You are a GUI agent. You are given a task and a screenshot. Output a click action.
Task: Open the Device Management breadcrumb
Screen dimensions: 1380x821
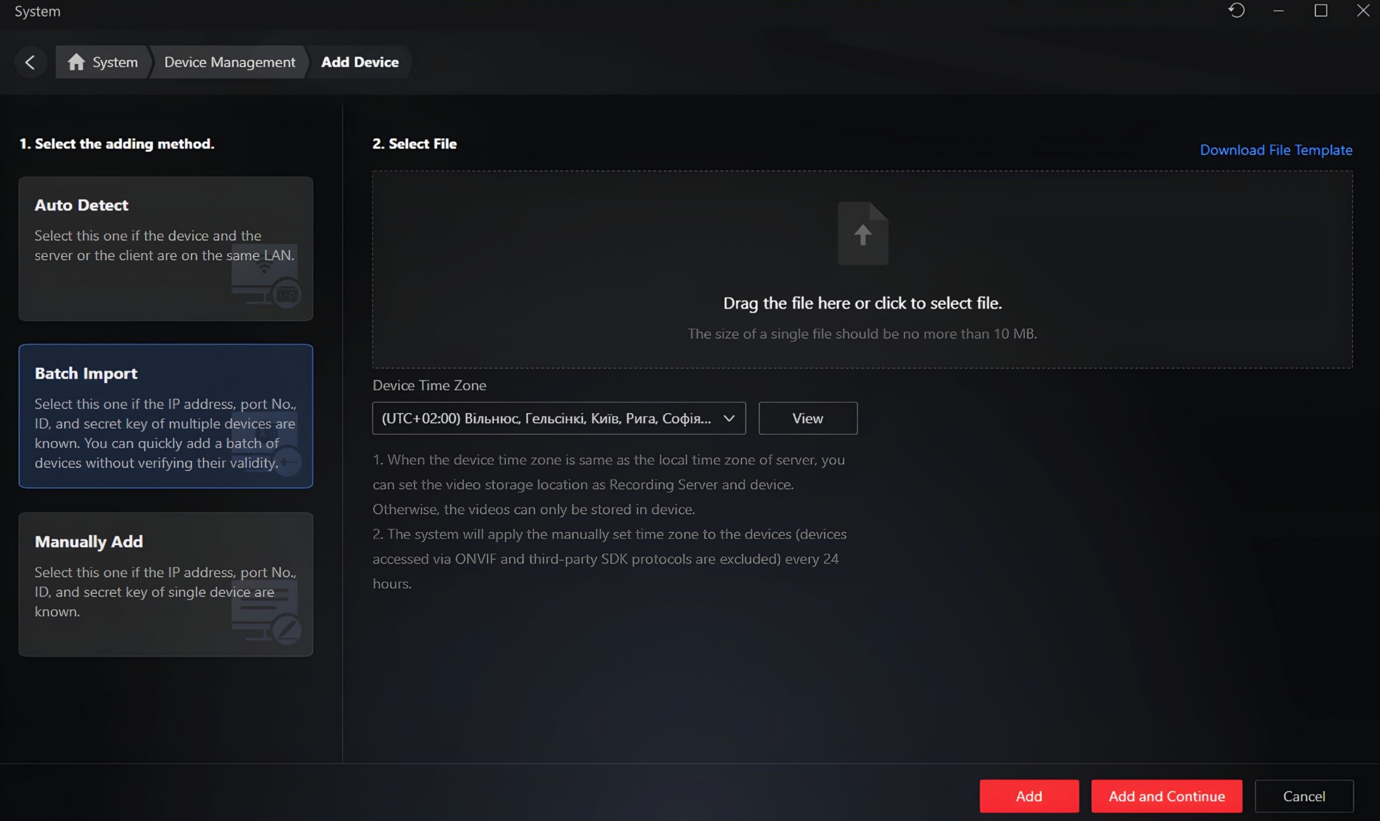[x=230, y=62]
